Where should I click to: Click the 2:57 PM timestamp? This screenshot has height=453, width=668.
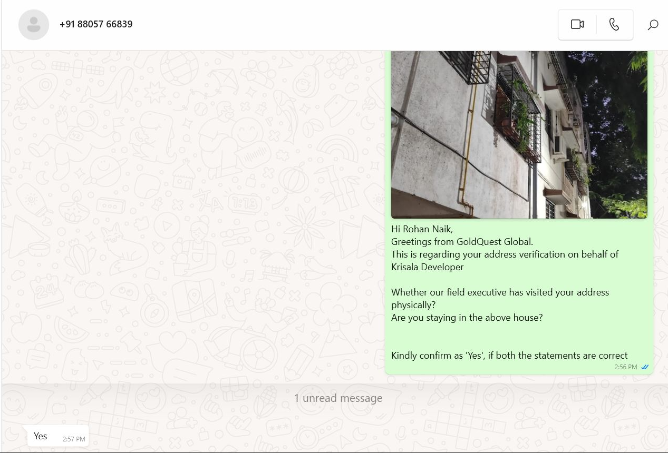pos(73,439)
